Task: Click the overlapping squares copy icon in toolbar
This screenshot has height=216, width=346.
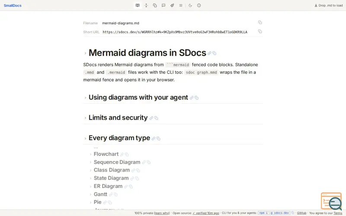Action: click(155, 5)
